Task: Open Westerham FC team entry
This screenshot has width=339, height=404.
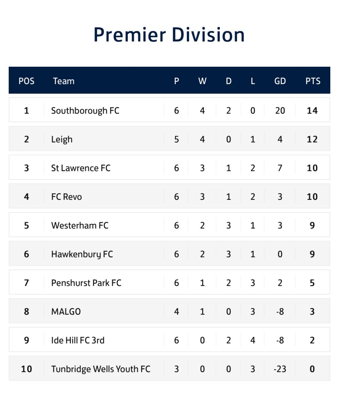Action: (80, 225)
